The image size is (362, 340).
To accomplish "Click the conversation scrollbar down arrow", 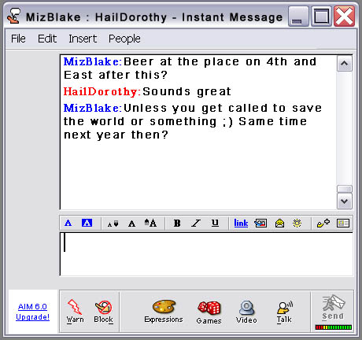I will coord(345,201).
